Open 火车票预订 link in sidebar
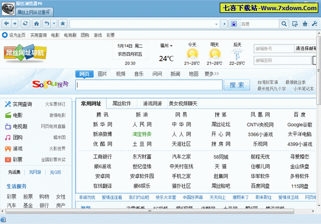 pos(55,104)
